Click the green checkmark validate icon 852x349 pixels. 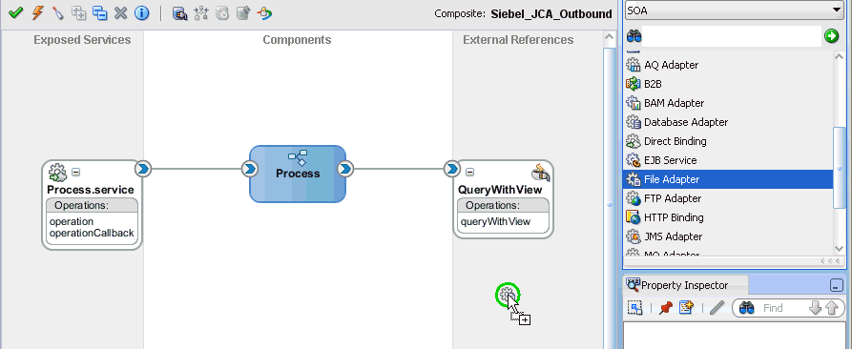[16, 13]
